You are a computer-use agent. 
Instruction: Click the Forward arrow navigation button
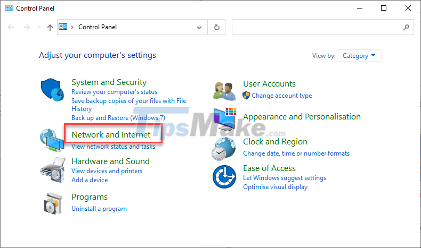(x=26, y=27)
